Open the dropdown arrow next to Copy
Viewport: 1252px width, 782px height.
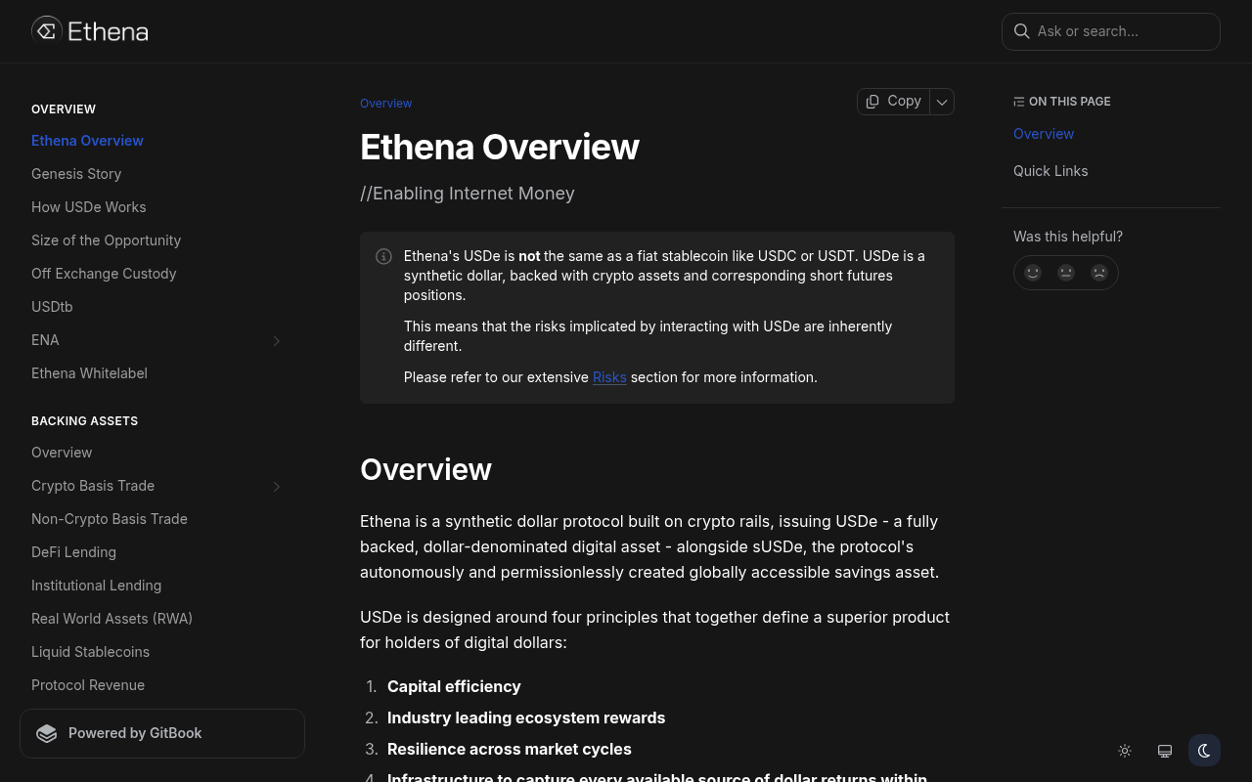coord(942,102)
